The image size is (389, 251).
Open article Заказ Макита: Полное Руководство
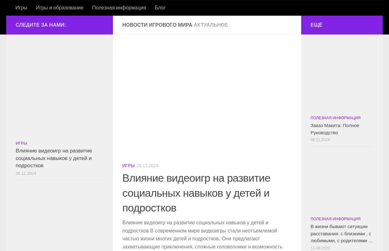coord(335,129)
